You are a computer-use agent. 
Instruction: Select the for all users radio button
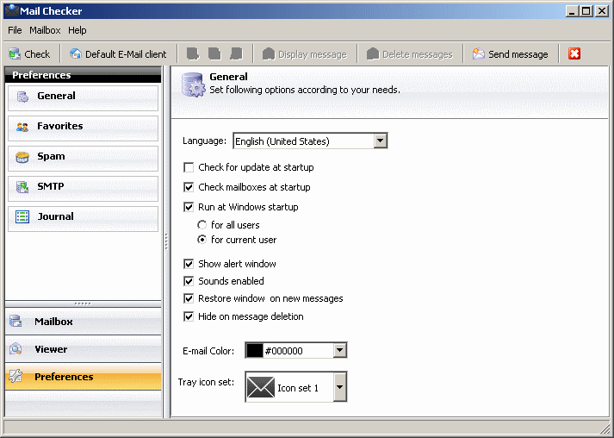pyautogui.click(x=202, y=225)
